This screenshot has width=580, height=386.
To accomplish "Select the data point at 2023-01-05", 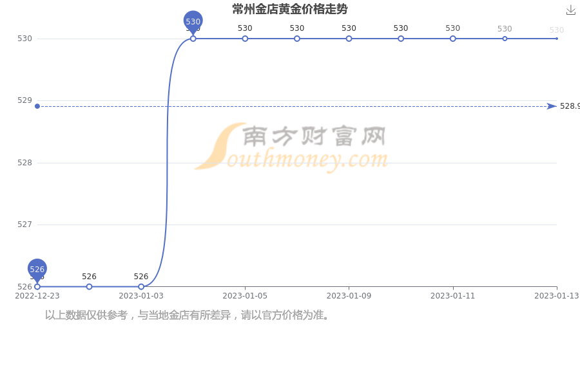I will (x=245, y=39).
